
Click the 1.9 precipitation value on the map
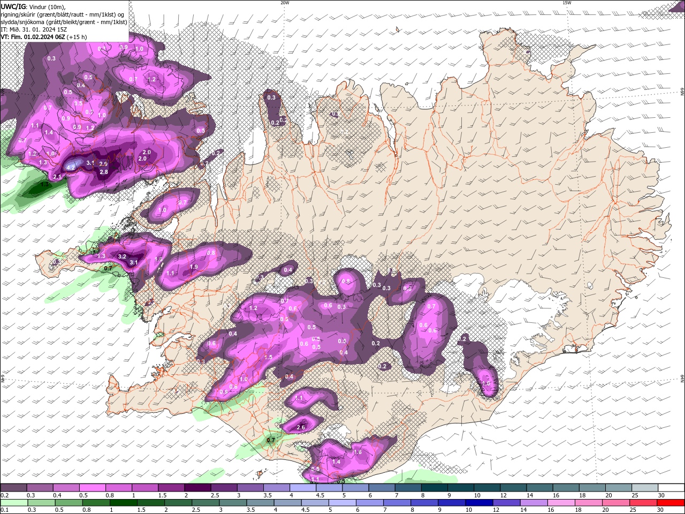[194, 267]
